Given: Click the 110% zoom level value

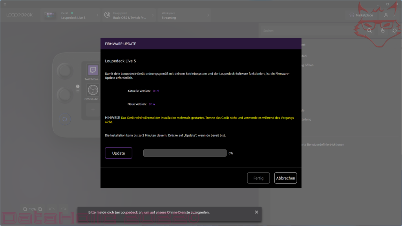Looking at the screenshot, I should 33,210.
